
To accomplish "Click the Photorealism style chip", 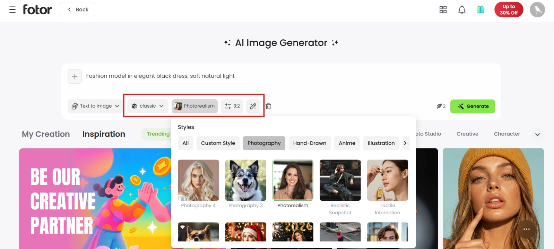I will 194,106.
